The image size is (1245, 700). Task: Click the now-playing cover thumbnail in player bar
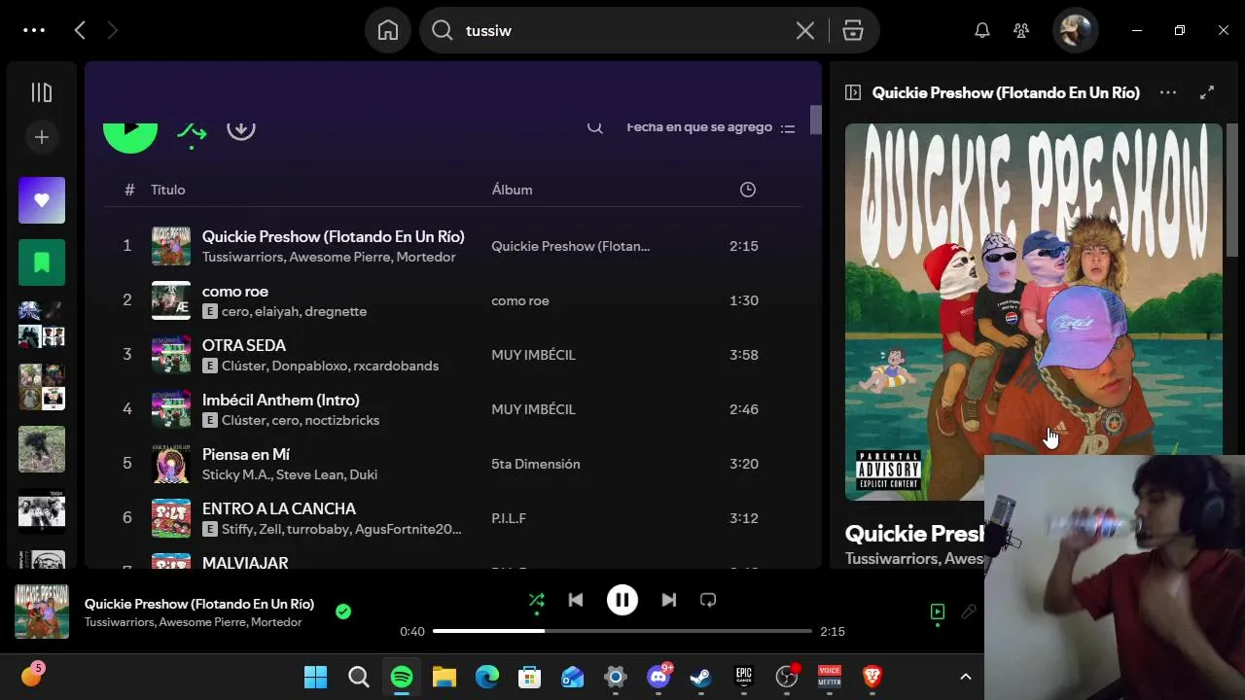(42, 612)
